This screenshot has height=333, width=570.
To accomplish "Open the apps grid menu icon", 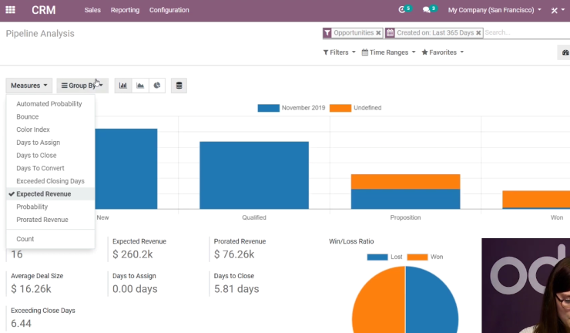I will coord(10,10).
